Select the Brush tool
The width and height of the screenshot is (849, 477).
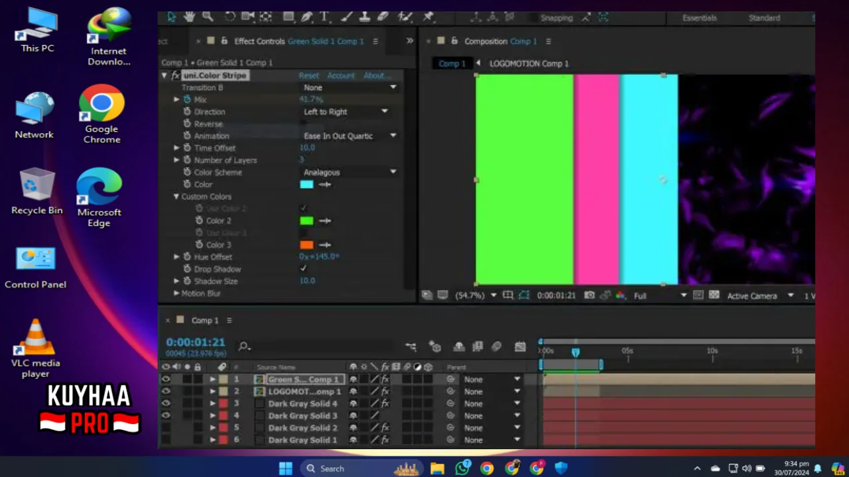[346, 17]
